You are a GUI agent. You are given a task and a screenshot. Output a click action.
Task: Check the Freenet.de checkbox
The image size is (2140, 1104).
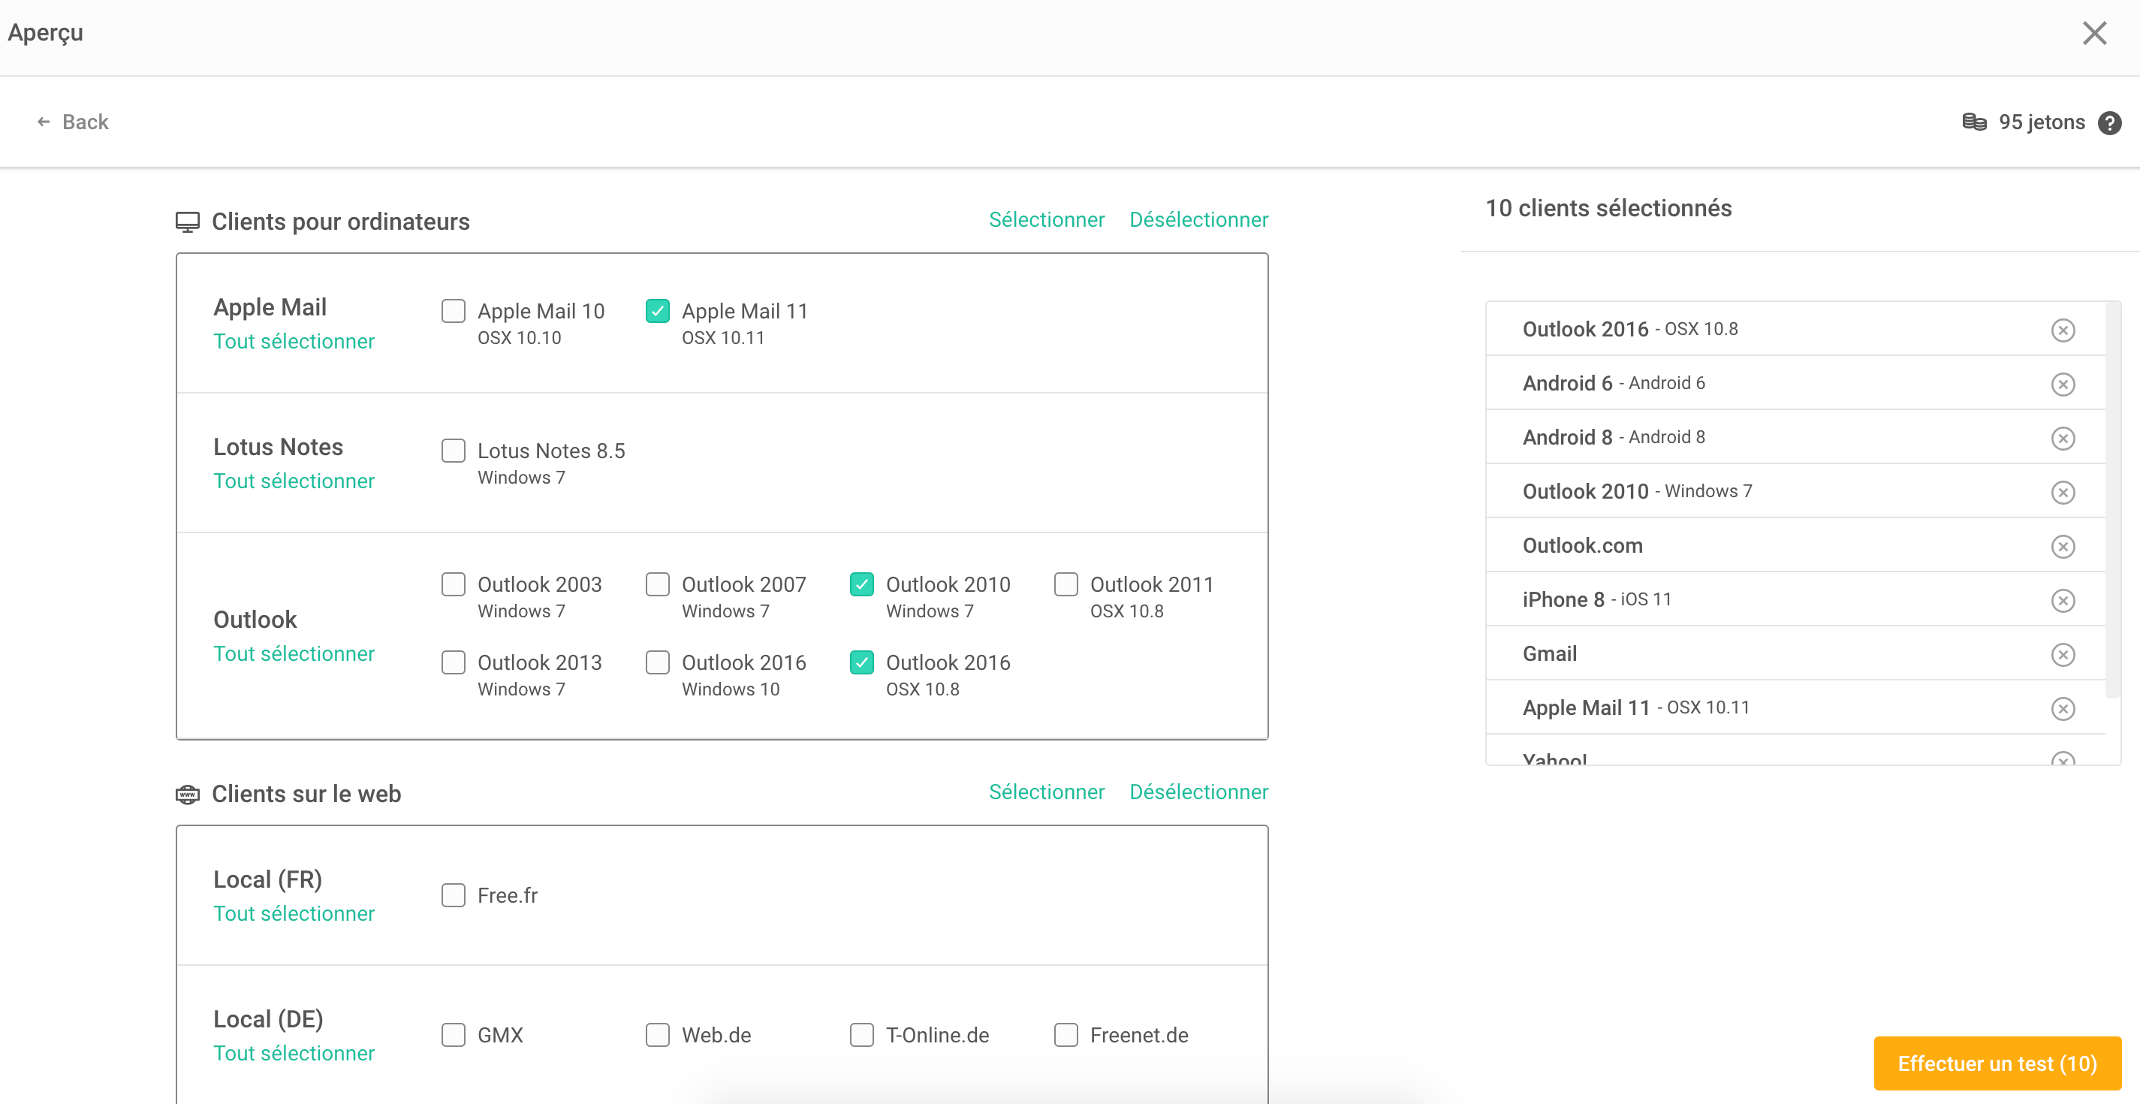click(1065, 1034)
